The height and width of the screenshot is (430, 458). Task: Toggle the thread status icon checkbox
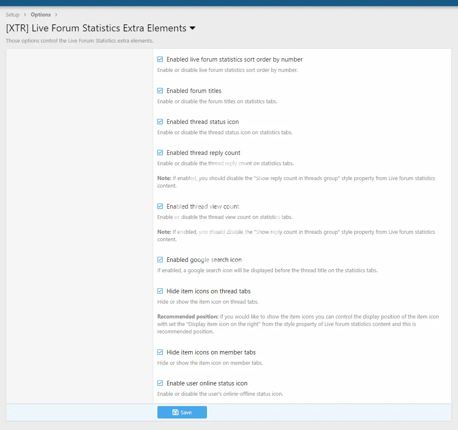pyautogui.click(x=160, y=122)
